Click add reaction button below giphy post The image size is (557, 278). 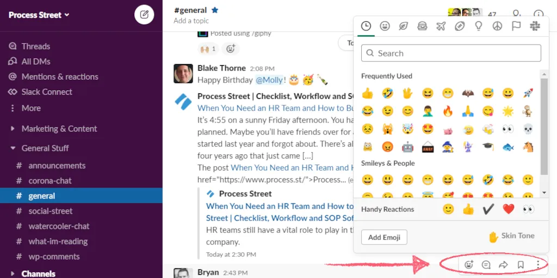[231, 48]
